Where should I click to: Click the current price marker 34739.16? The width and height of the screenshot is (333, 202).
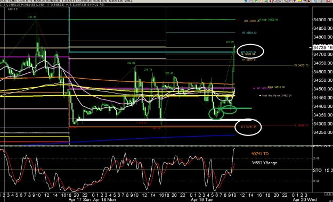(x=323, y=48)
